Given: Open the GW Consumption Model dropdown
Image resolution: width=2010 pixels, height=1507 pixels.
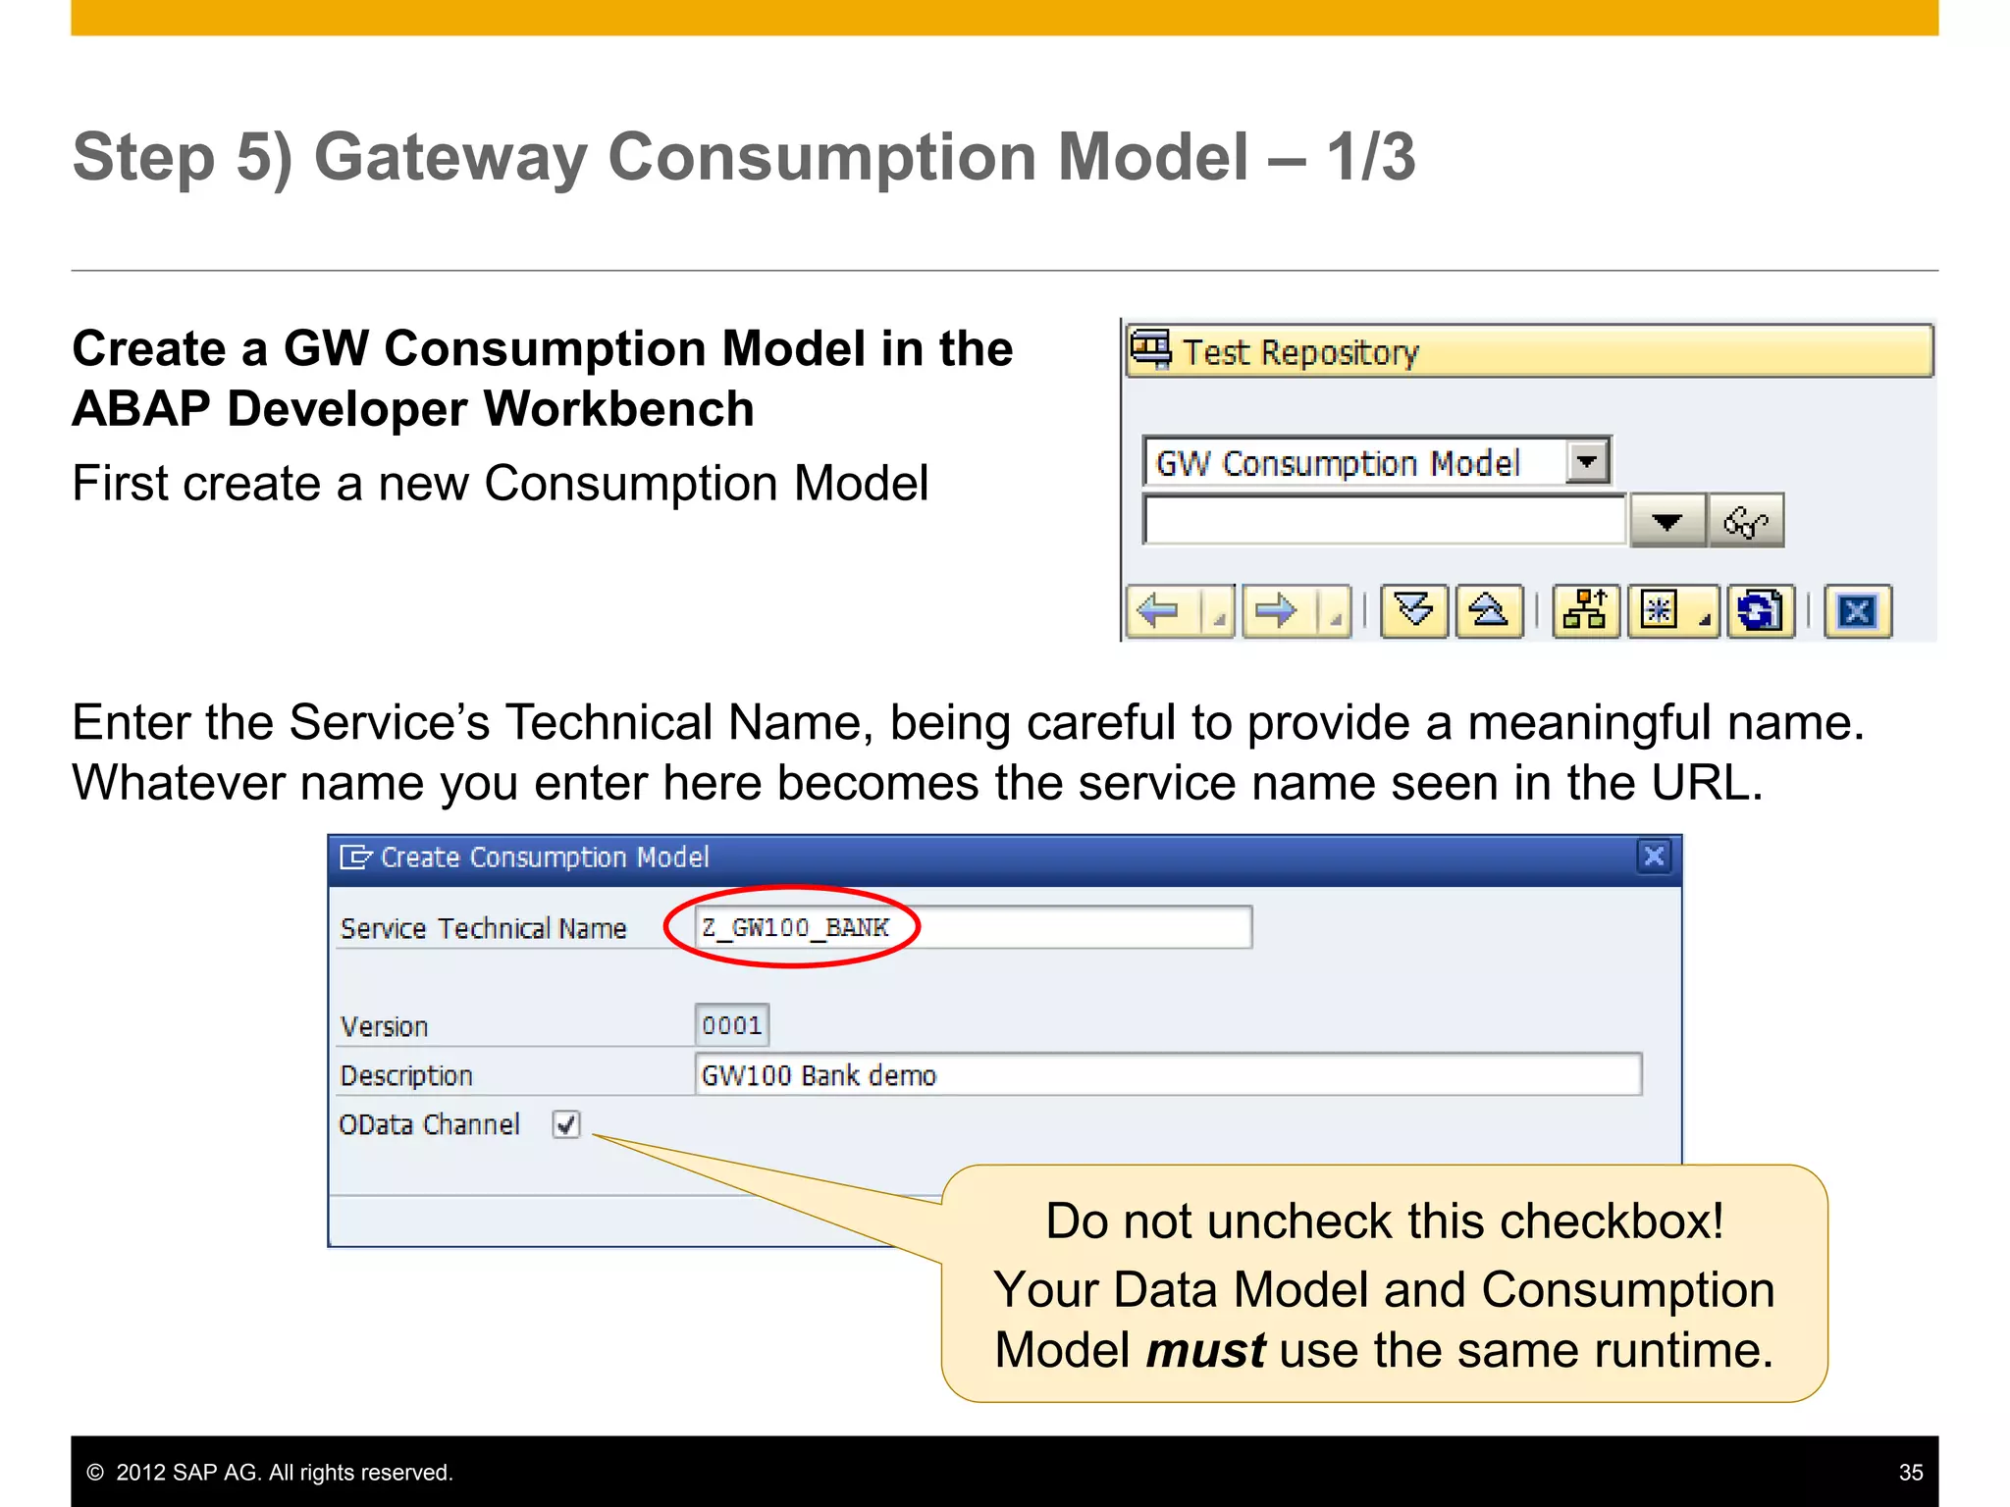Looking at the screenshot, I should pyautogui.click(x=1587, y=461).
